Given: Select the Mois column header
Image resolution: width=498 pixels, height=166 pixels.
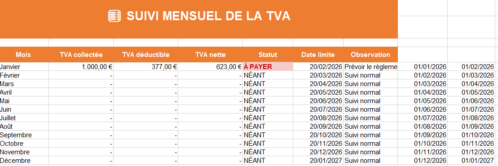Looking at the screenshot, I should click(x=24, y=55).
